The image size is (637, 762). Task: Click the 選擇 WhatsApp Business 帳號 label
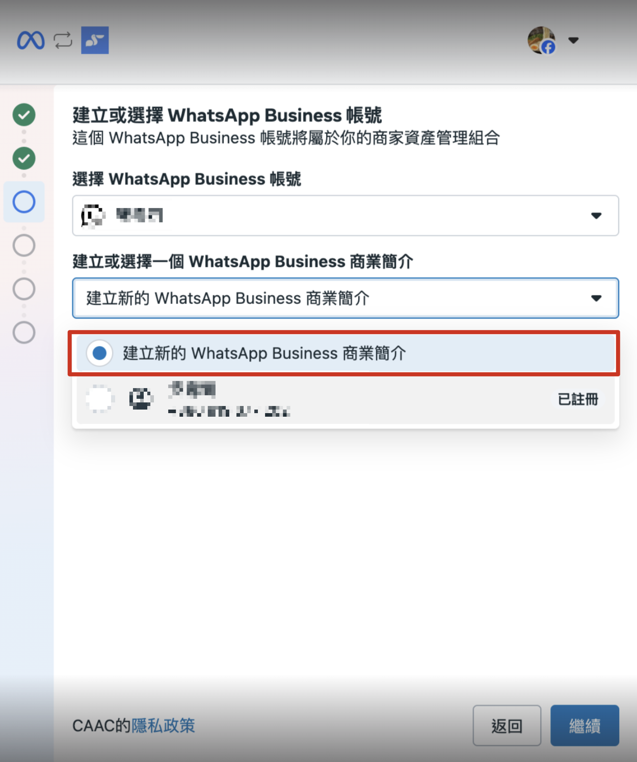pos(187,179)
